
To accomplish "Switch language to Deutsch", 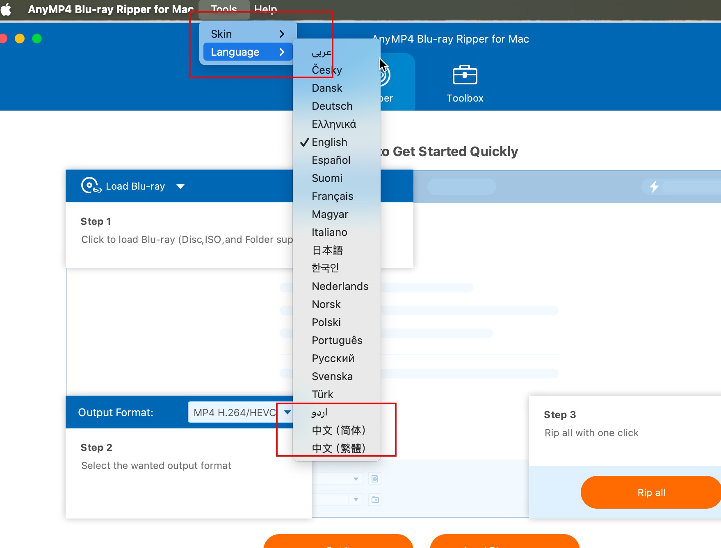I will (x=332, y=106).
